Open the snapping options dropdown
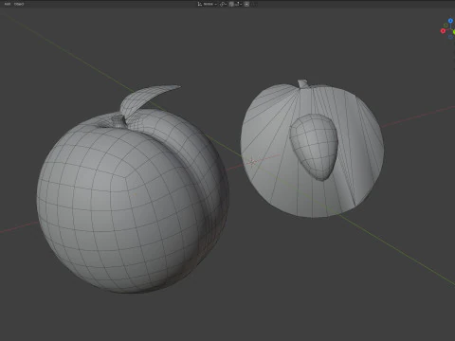This screenshot has height=341, width=455. (238, 4)
